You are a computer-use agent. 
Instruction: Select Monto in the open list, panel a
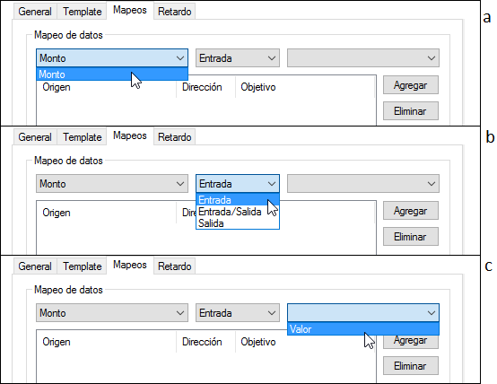112,74
